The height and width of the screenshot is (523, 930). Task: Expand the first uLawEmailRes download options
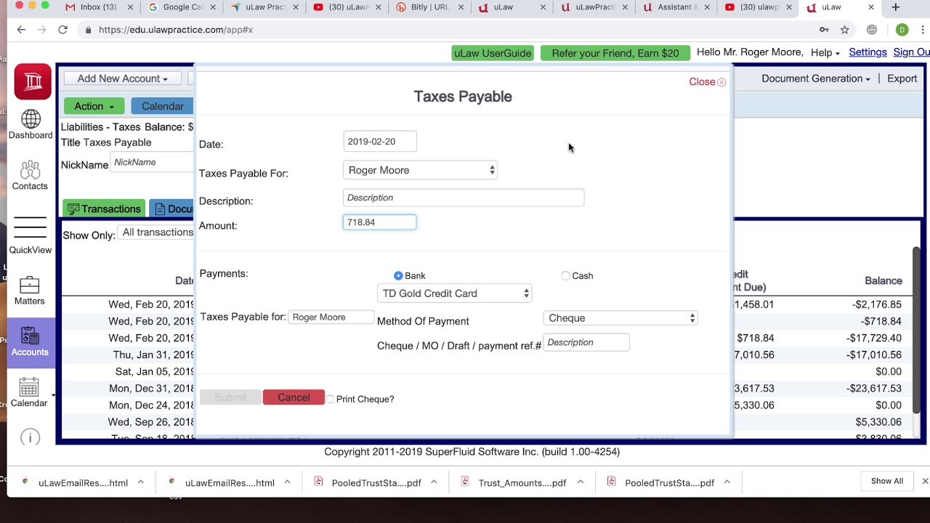141,482
